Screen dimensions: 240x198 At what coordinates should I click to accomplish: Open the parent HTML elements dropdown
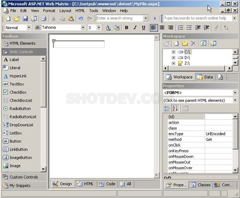pos(235,101)
